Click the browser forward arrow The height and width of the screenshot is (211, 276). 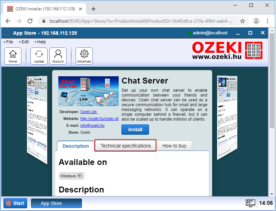[x=19, y=21]
